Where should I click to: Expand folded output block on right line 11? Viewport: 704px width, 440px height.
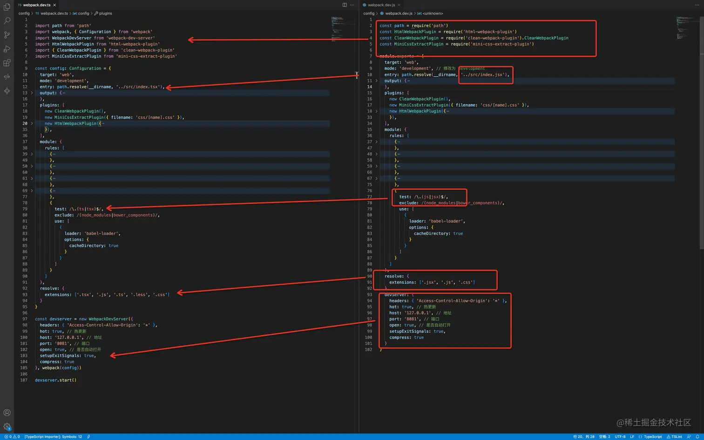tap(376, 81)
